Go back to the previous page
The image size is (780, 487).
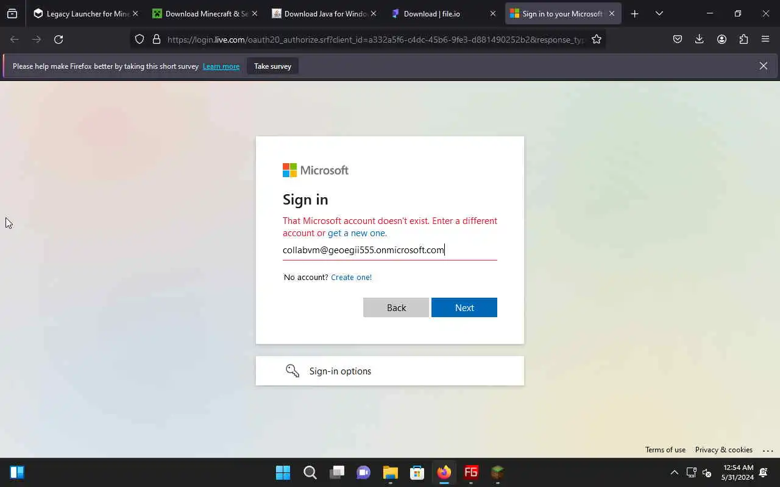coord(15,40)
